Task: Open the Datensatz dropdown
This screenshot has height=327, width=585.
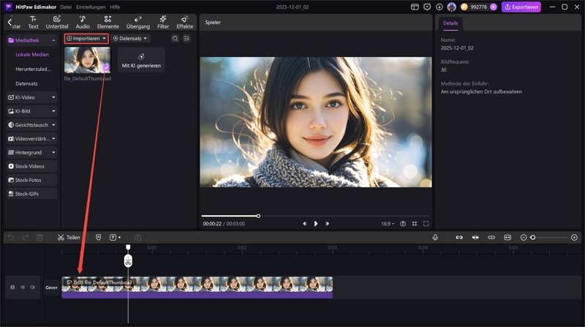Action: (131, 38)
